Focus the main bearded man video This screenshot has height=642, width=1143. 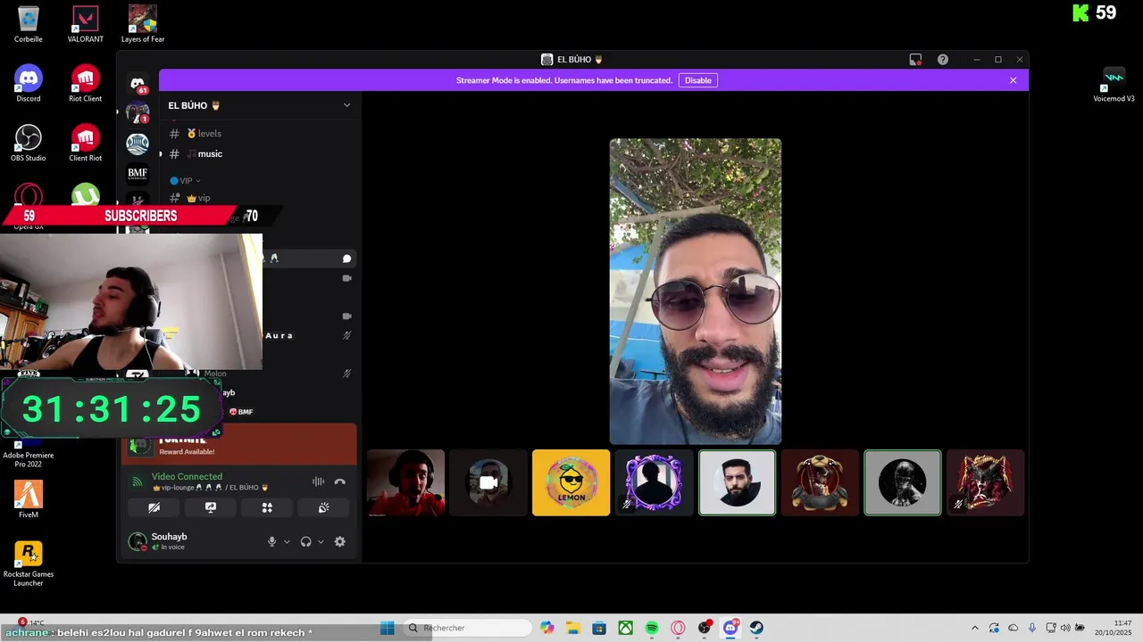(696, 292)
